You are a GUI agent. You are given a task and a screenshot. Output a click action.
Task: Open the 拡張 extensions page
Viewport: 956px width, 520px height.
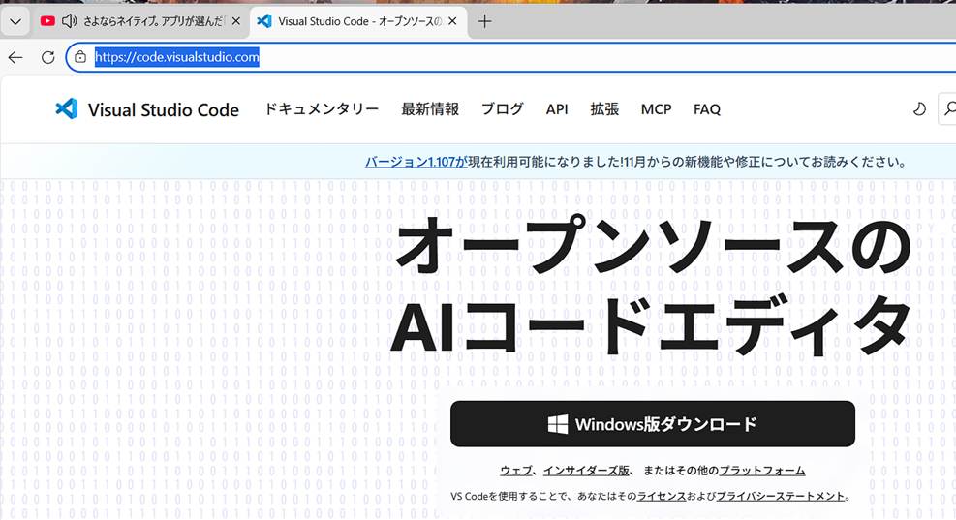604,109
